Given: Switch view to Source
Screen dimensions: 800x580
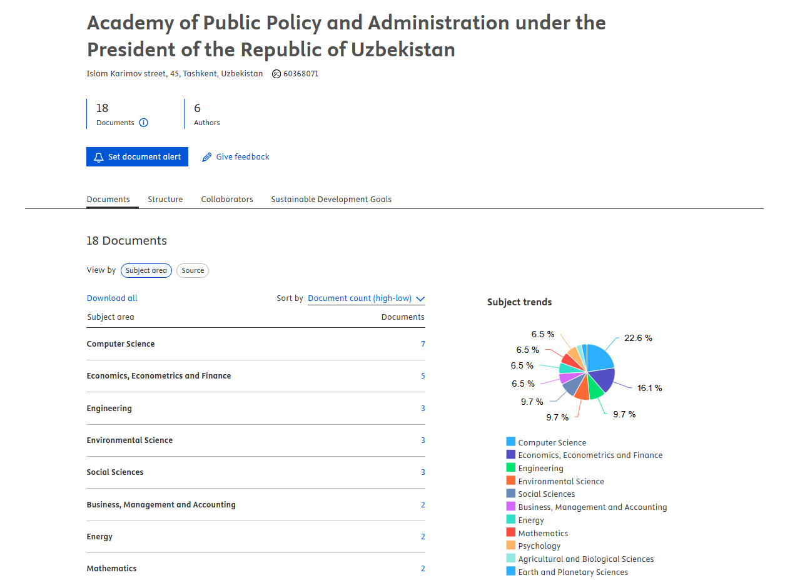Looking at the screenshot, I should coord(193,270).
